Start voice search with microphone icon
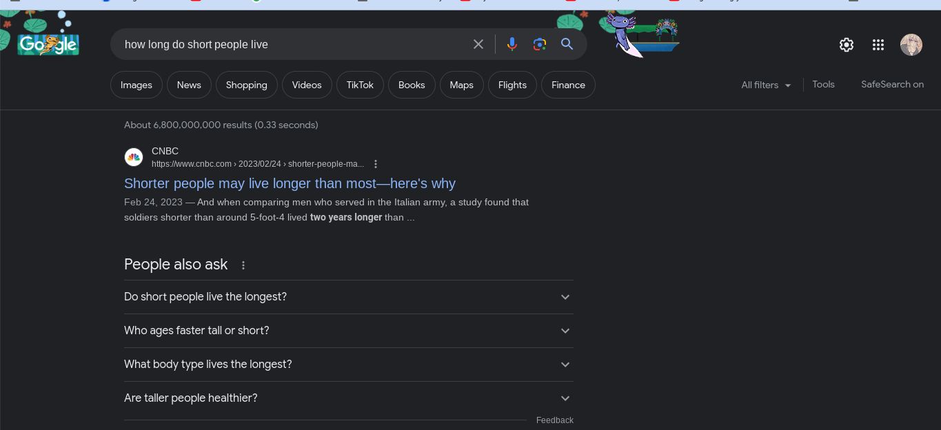Image resolution: width=941 pixels, height=430 pixels. pos(512,44)
